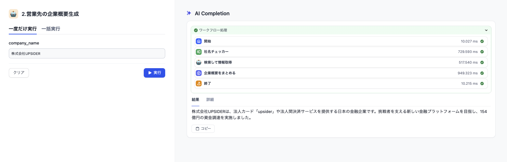Collapse the ワークフロー処理 panel chevron
507x162 pixels.
[x=486, y=30]
